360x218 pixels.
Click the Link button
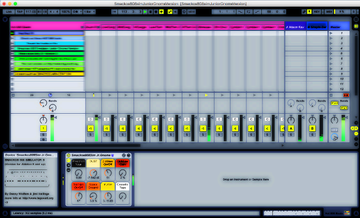(9, 12)
